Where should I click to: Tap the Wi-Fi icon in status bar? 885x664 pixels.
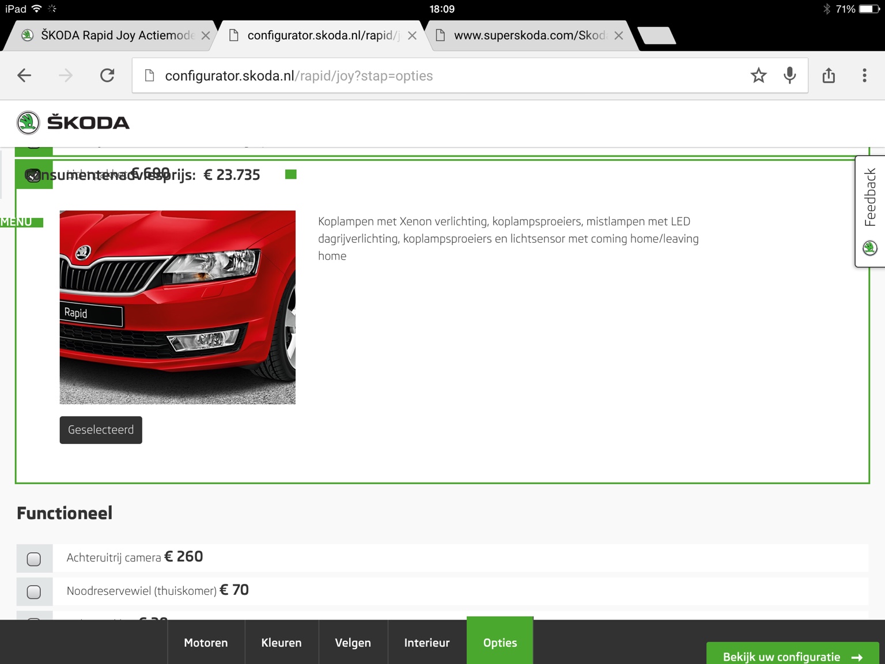click(x=36, y=9)
